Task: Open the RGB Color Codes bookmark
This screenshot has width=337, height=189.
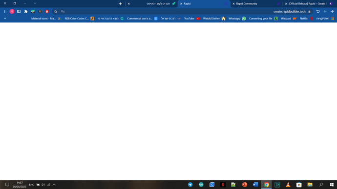Action: point(79,19)
